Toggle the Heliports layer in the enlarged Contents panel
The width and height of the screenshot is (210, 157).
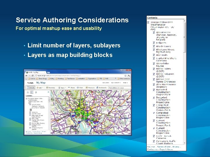(x=154, y=43)
